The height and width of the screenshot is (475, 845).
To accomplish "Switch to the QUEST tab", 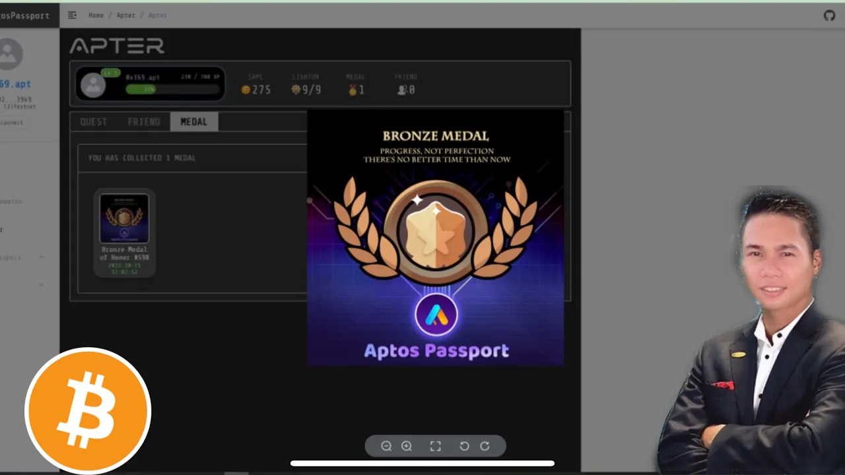I will pyautogui.click(x=94, y=121).
